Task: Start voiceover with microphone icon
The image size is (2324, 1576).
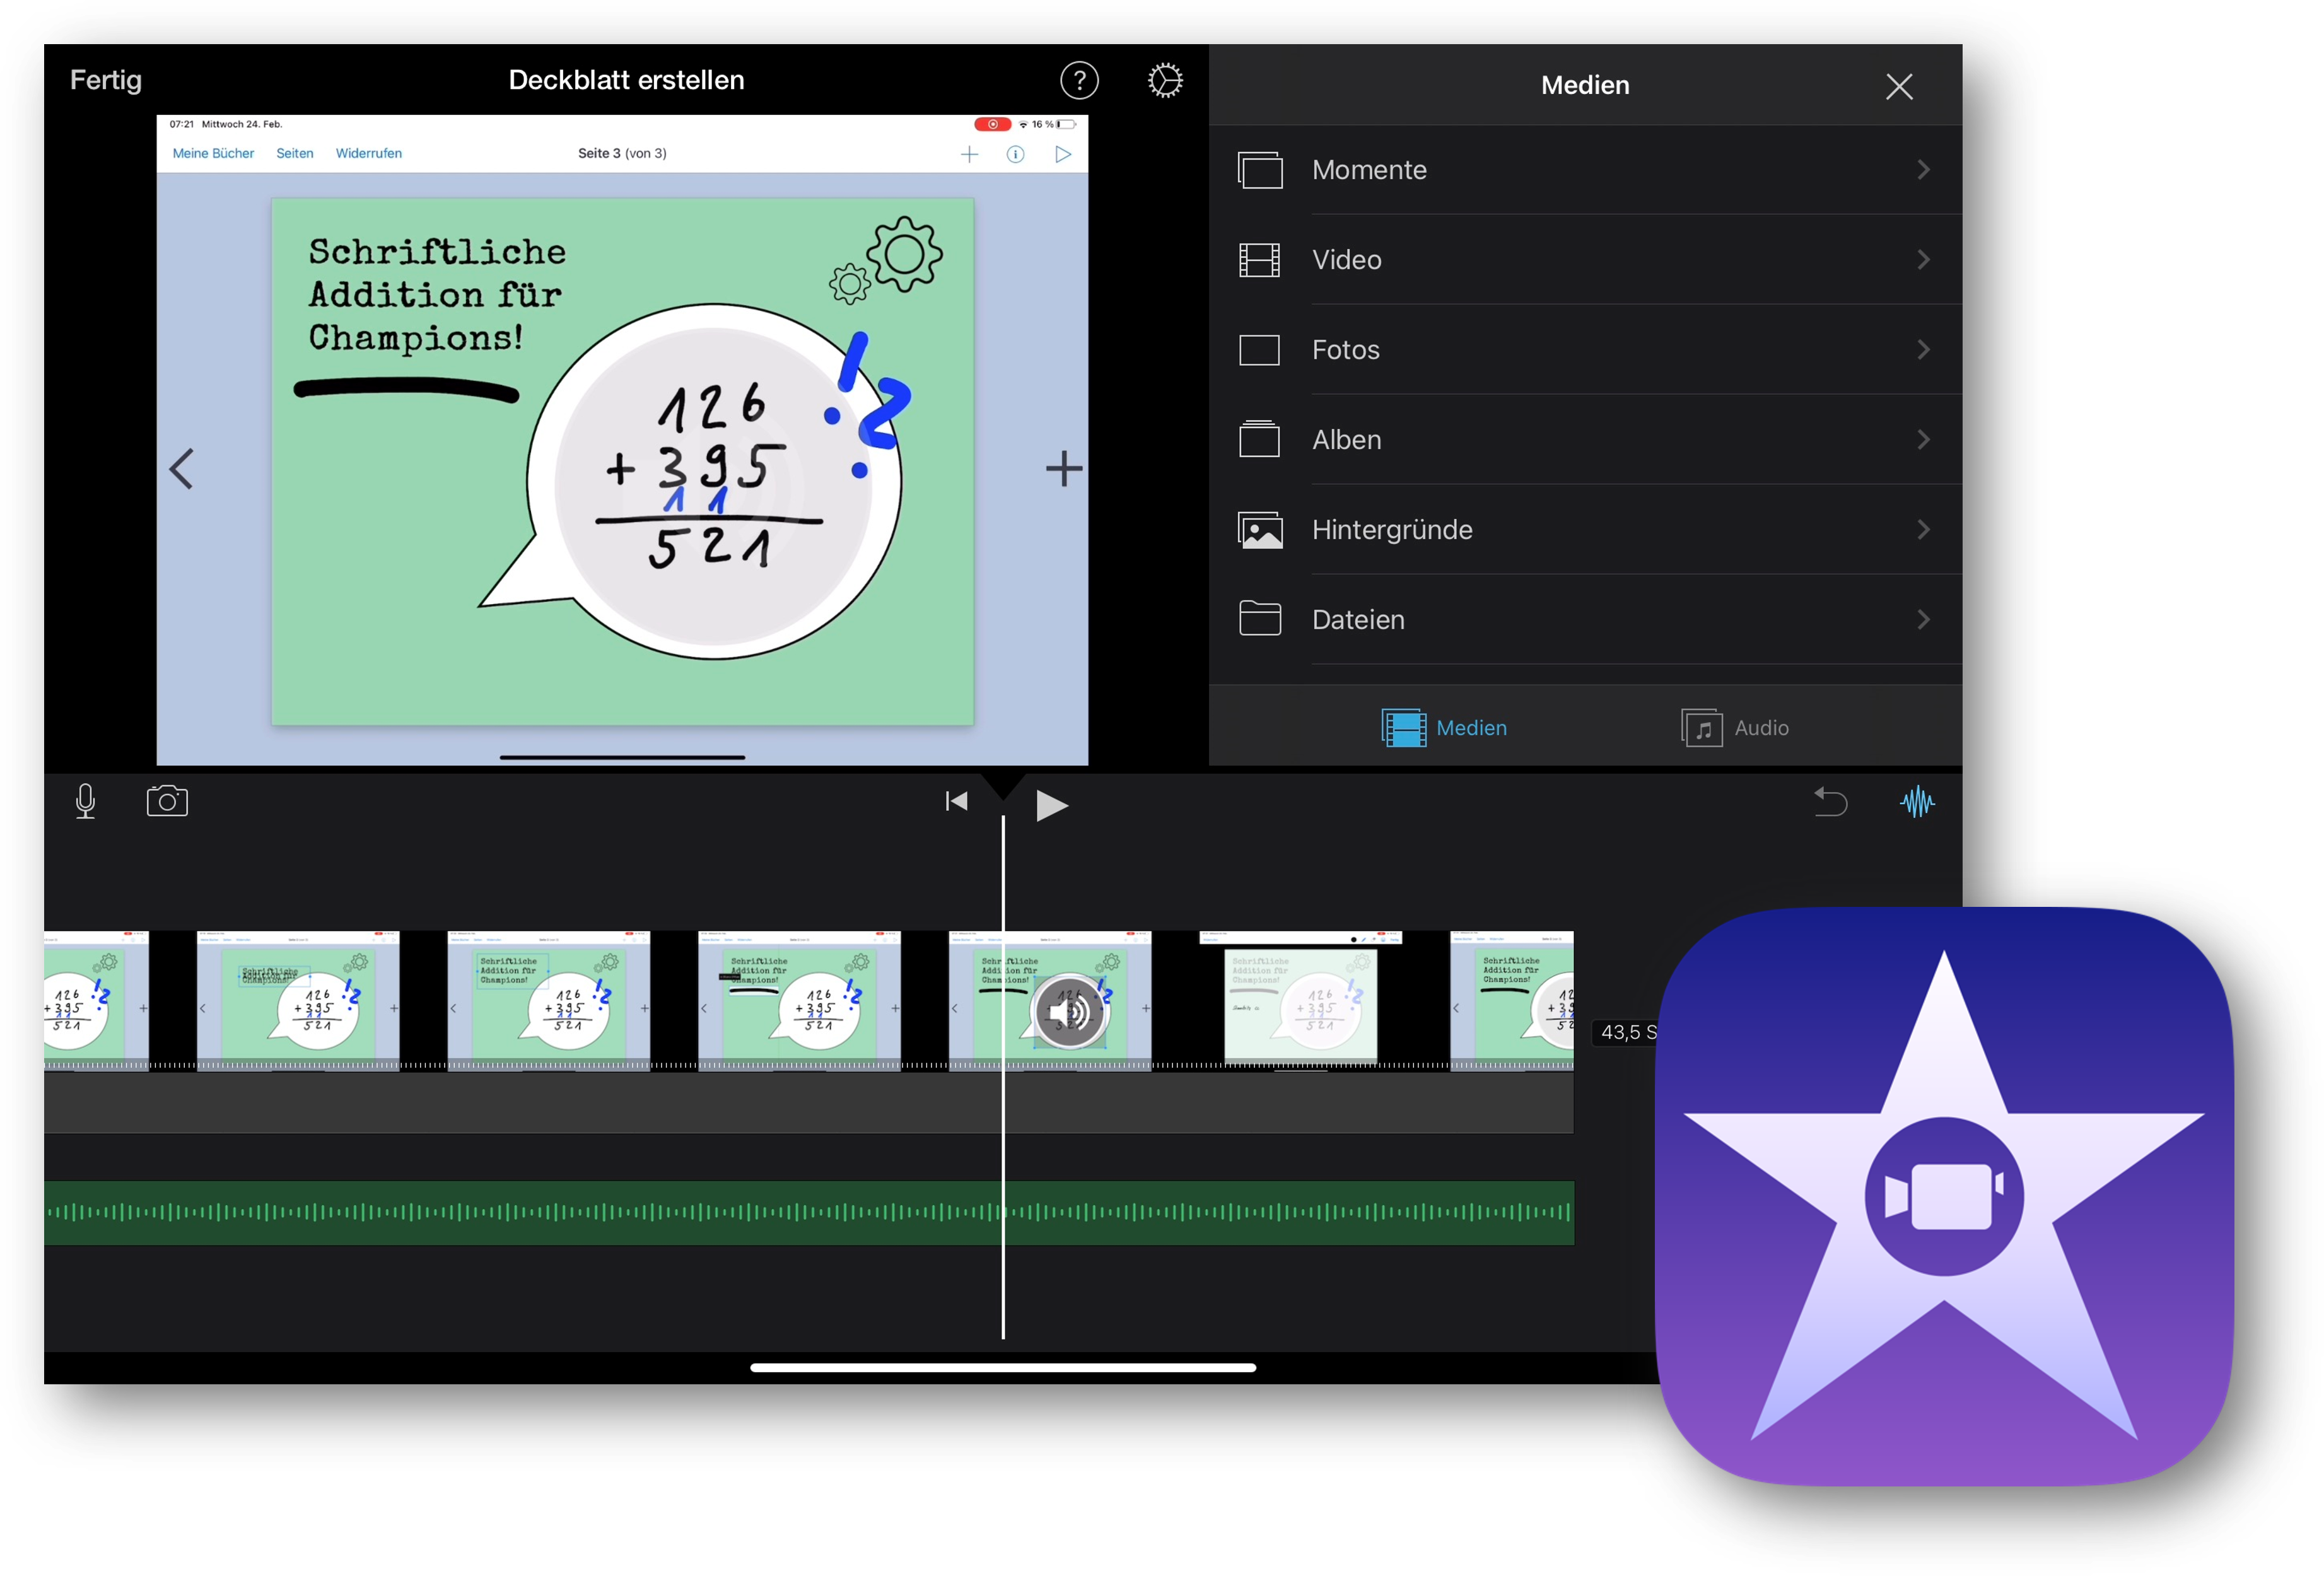Action: point(86,801)
